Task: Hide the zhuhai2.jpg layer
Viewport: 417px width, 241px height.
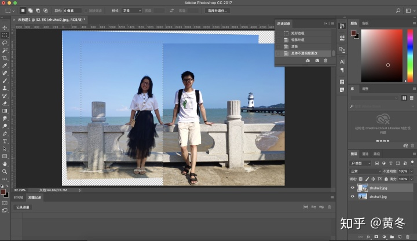Action: point(353,188)
